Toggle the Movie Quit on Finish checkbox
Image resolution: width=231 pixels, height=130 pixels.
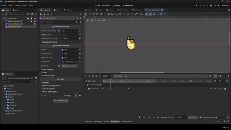[62, 39]
